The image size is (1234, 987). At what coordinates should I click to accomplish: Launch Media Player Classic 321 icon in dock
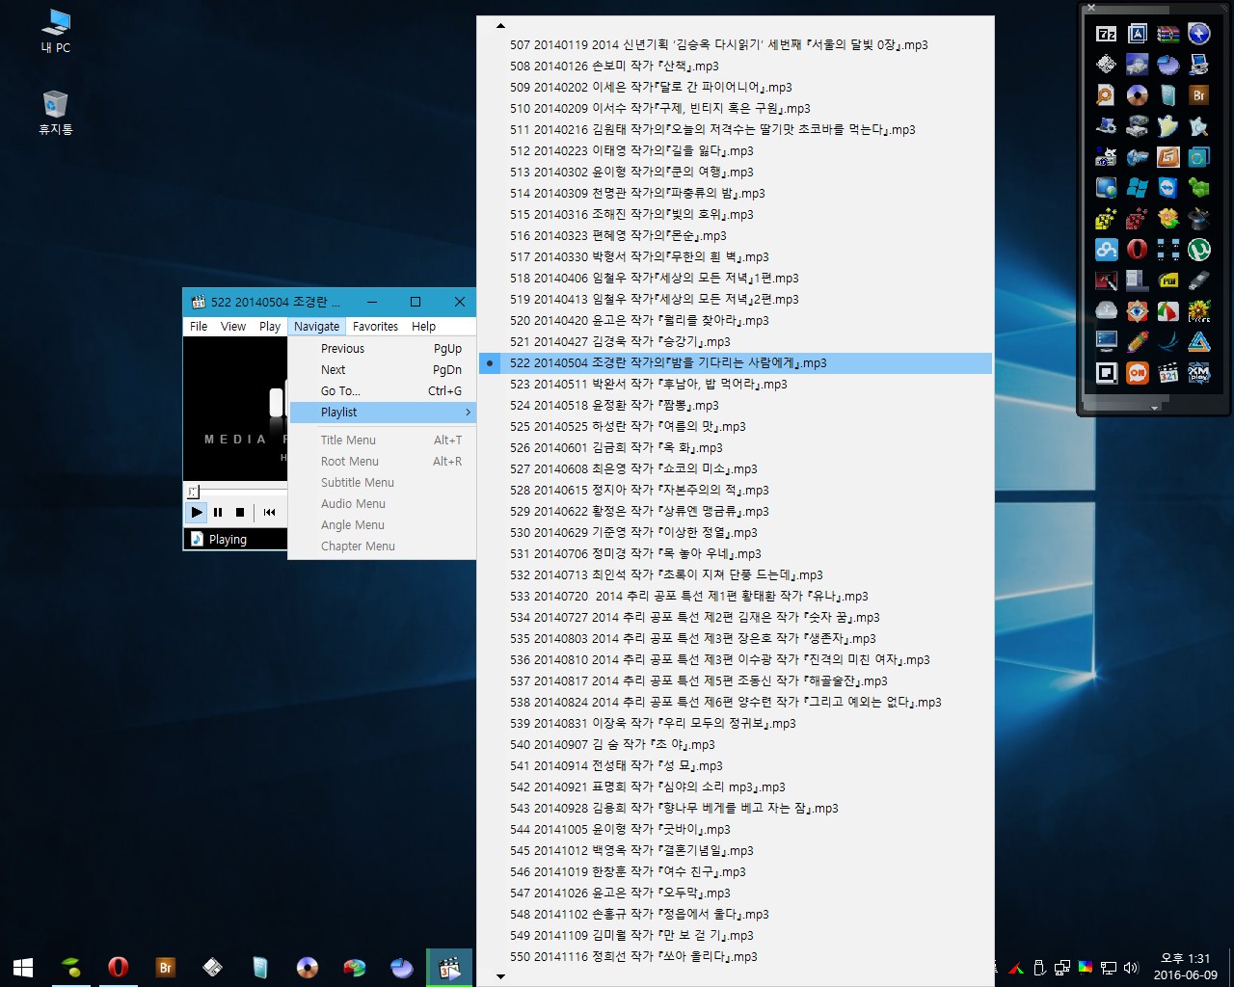click(x=1168, y=373)
